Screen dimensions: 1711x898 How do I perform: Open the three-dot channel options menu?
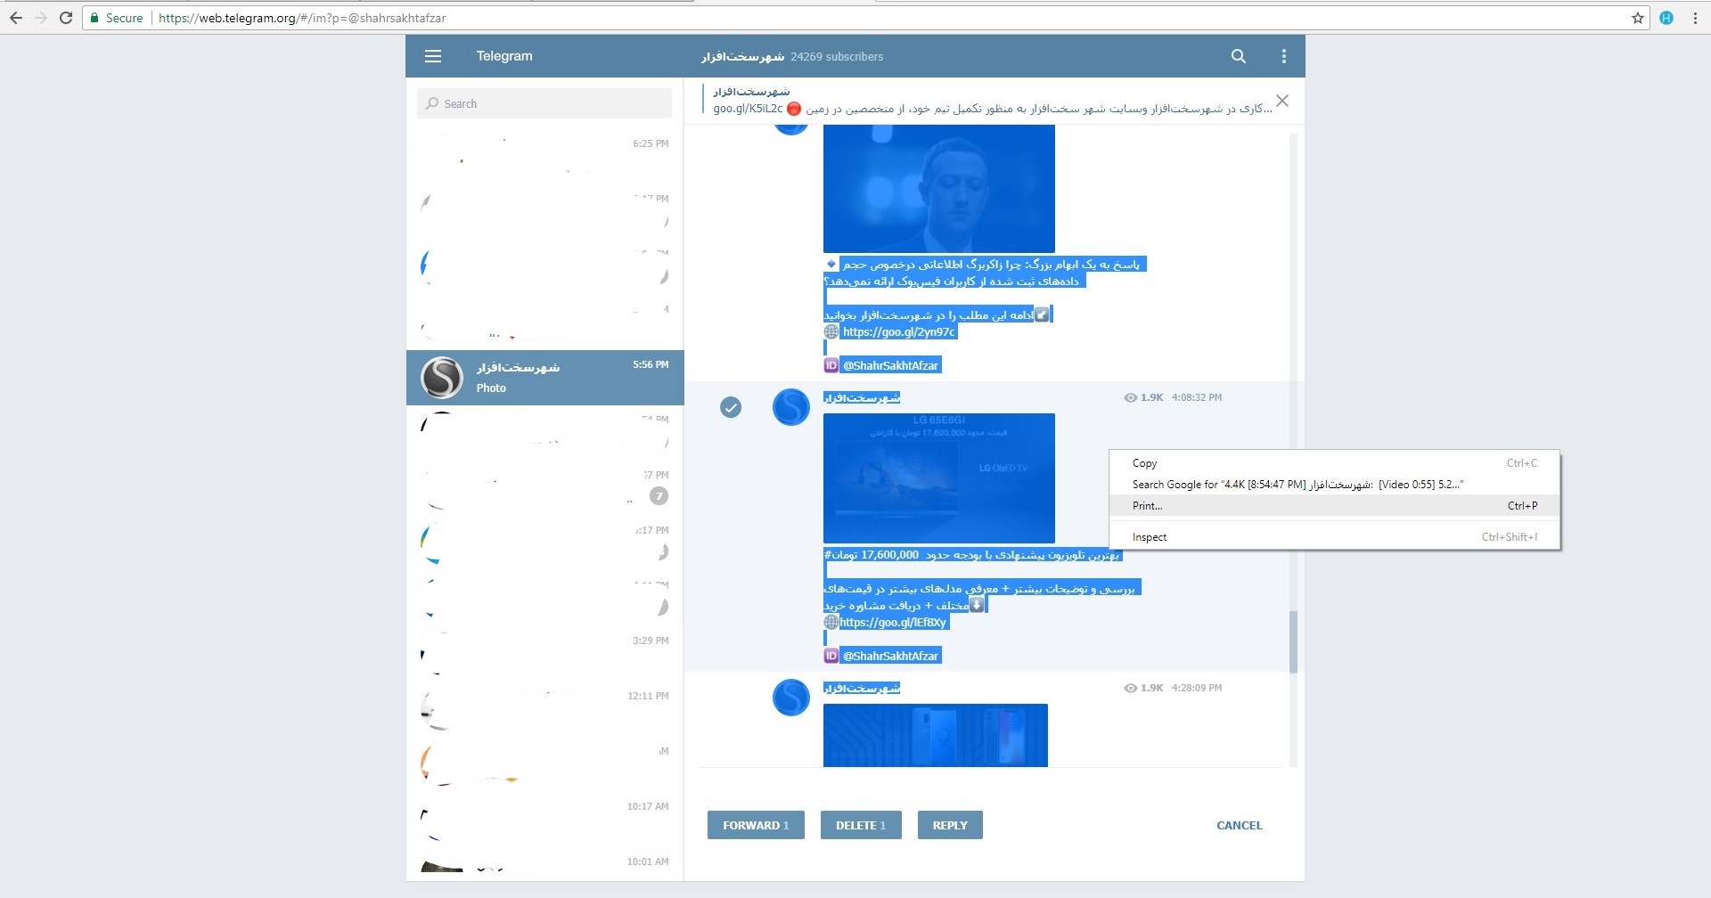point(1283,56)
